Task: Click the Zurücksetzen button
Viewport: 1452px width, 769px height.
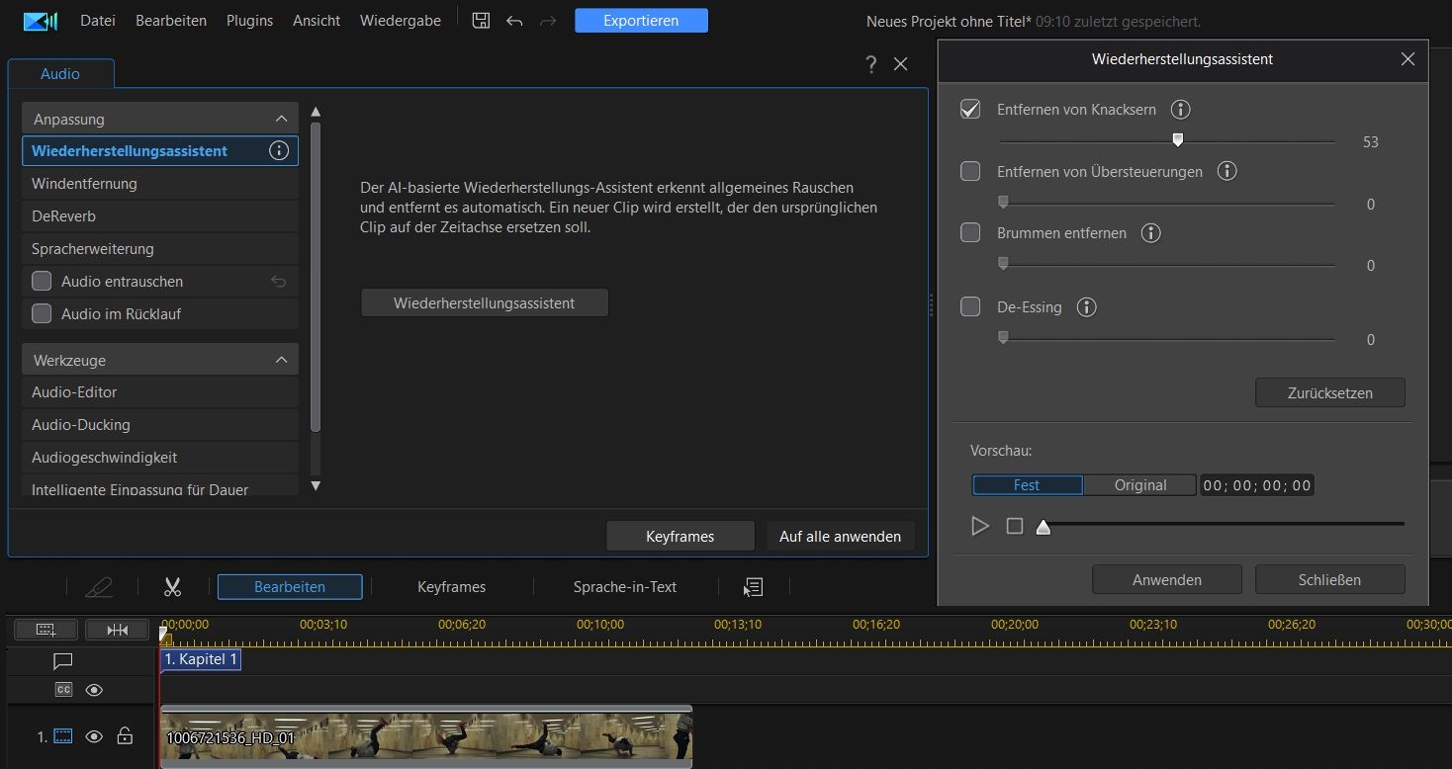Action: tap(1329, 392)
